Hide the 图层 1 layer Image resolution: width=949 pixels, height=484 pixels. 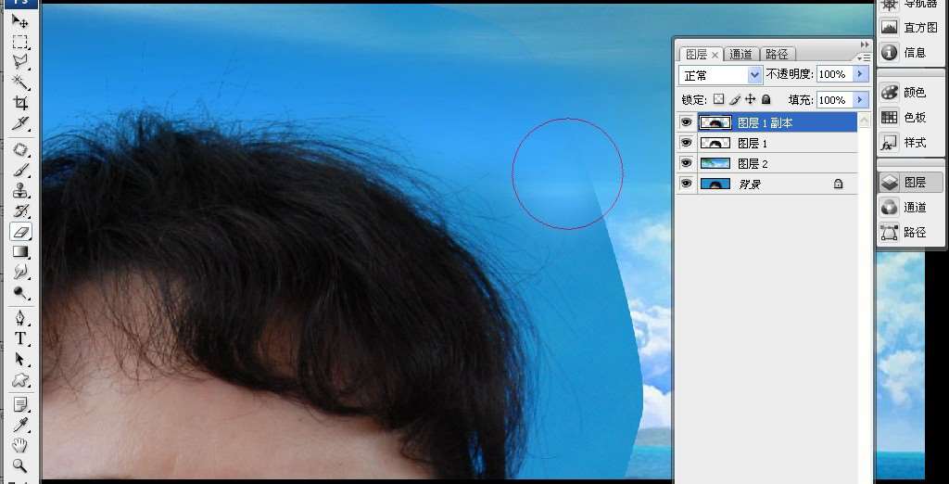pyautogui.click(x=686, y=143)
